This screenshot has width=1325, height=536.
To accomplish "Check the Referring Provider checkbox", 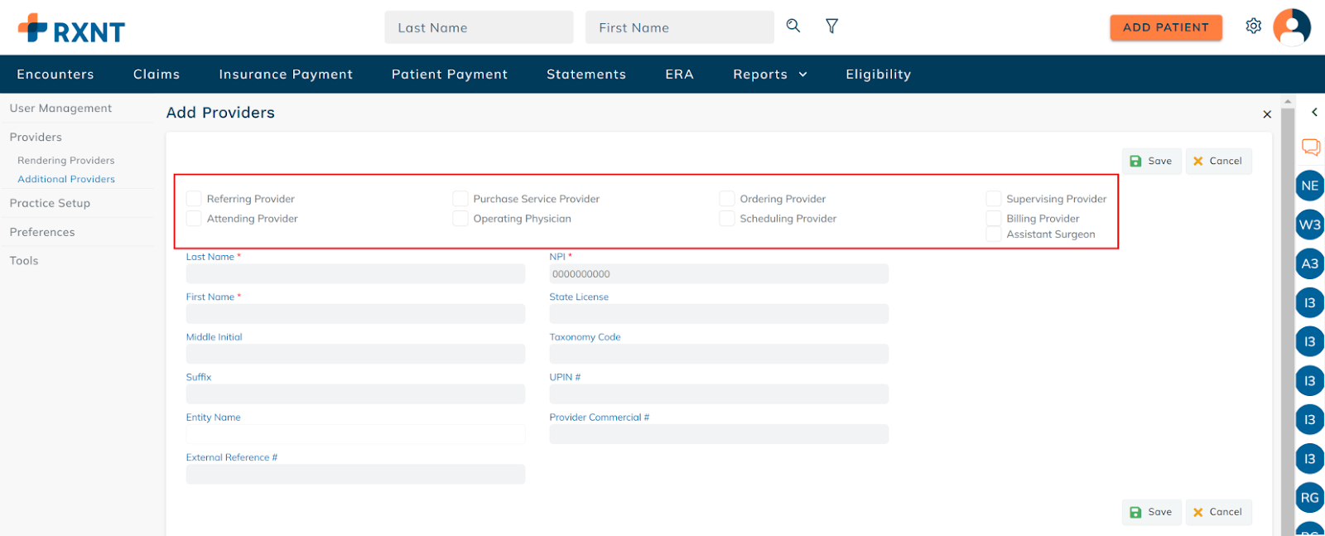I will point(194,199).
